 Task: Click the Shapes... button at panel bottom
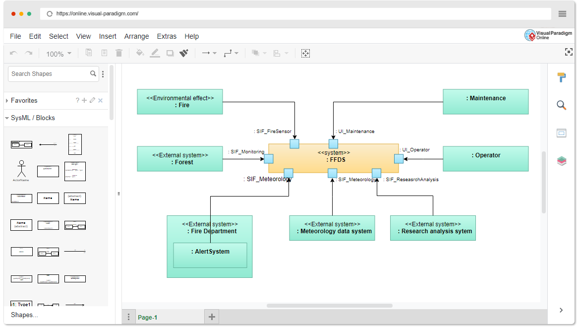(23, 315)
